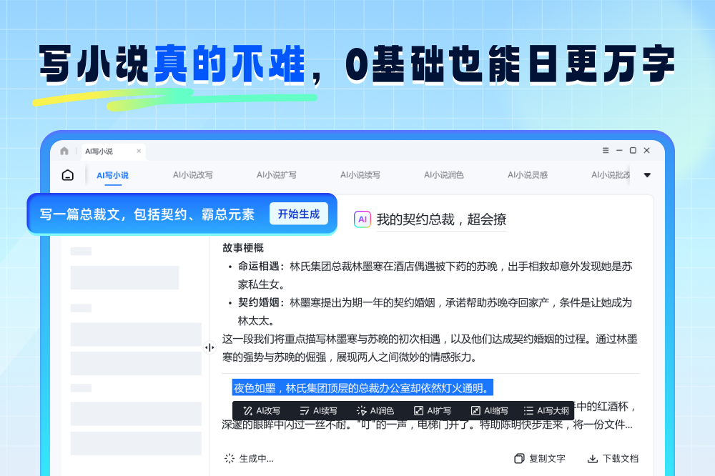The image size is (715, 476).
Task: Select the AI小说灵感 tab
Action: point(528,175)
